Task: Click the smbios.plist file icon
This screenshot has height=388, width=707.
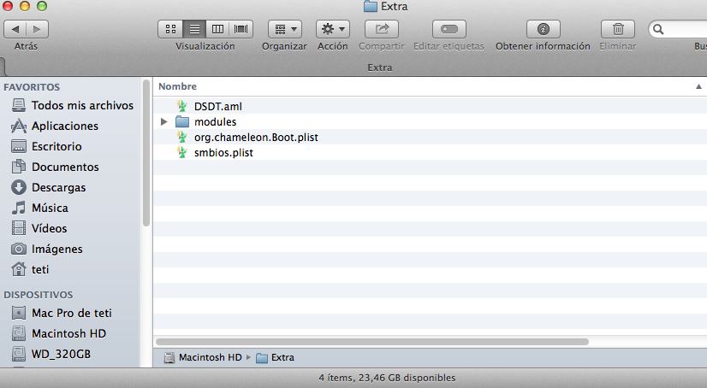Action: click(x=182, y=152)
